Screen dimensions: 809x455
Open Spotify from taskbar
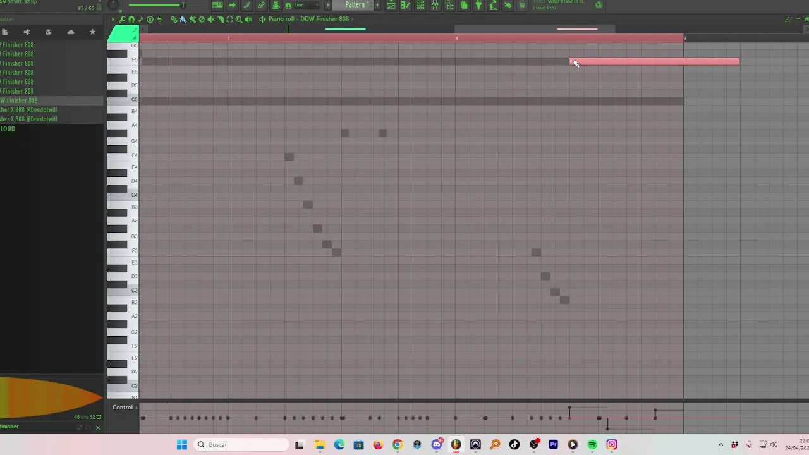tap(592, 445)
